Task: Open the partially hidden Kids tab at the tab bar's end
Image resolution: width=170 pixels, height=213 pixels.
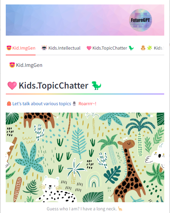Action: (x=152, y=48)
